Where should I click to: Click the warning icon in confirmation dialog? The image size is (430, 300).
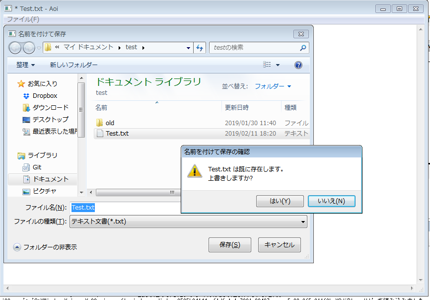click(x=195, y=171)
